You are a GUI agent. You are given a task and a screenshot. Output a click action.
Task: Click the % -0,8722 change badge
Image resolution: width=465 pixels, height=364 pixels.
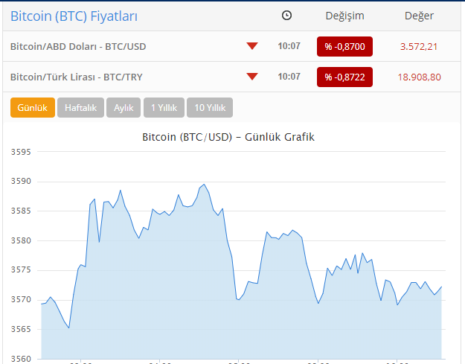tap(344, 77)
